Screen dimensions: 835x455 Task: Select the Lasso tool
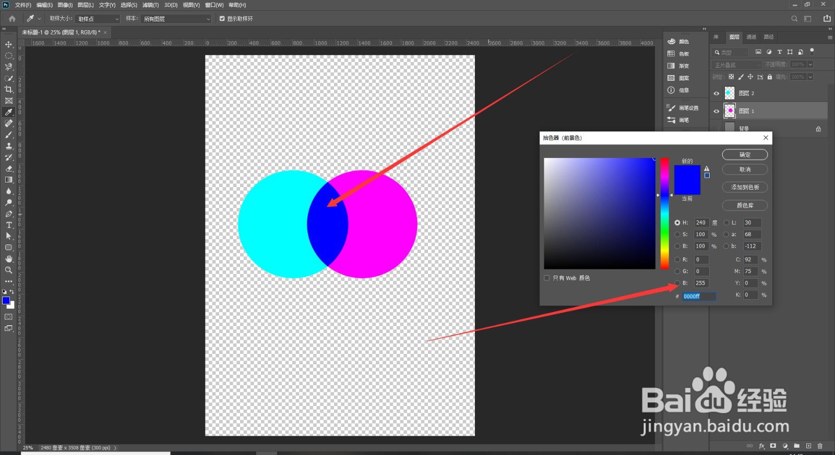8,67
